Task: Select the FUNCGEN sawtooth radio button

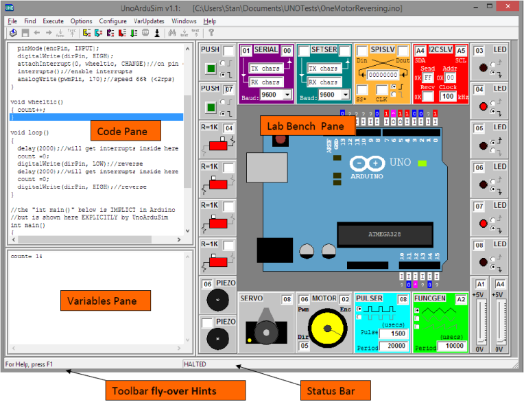Action: (x=417, y=326)
